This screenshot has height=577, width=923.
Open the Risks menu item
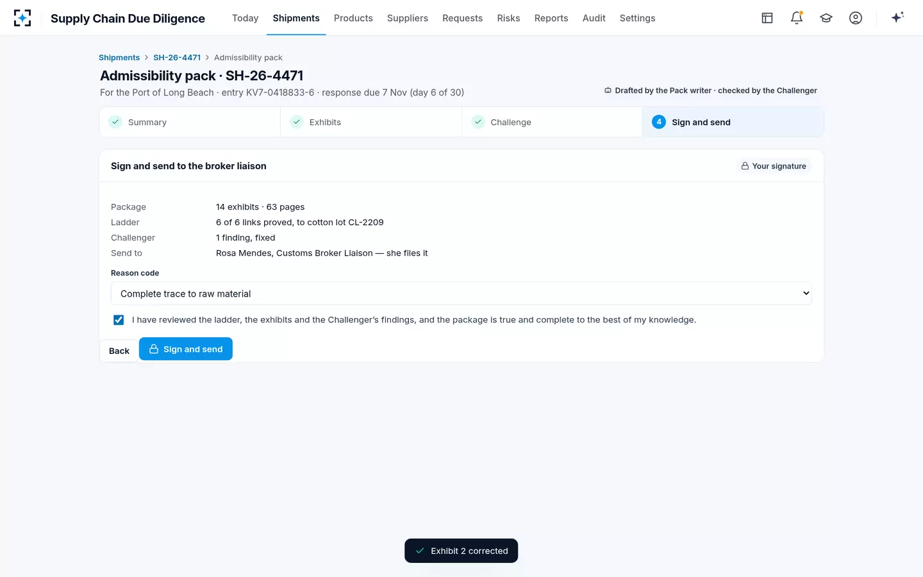coord(509,18)
